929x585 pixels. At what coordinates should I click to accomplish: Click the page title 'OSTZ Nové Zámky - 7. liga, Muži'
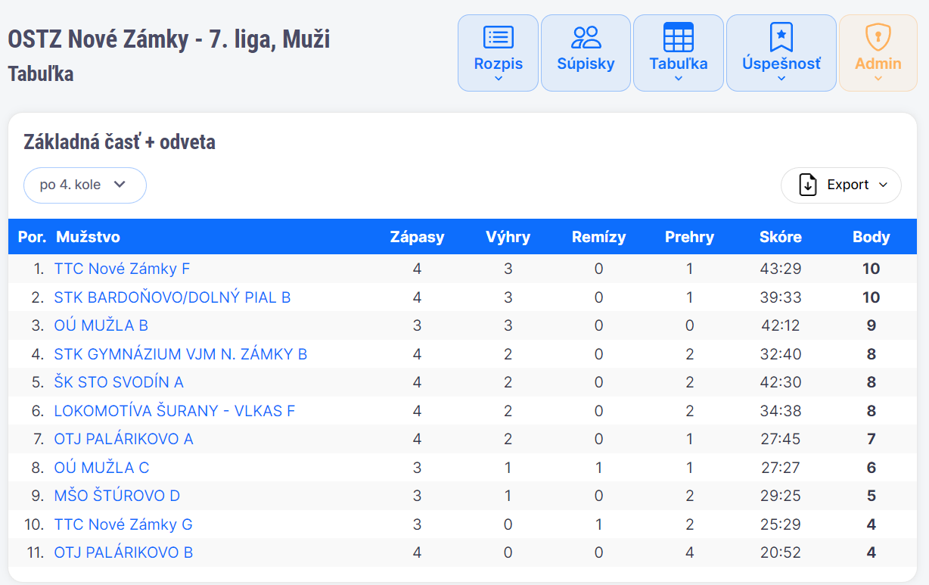point(169,39)
